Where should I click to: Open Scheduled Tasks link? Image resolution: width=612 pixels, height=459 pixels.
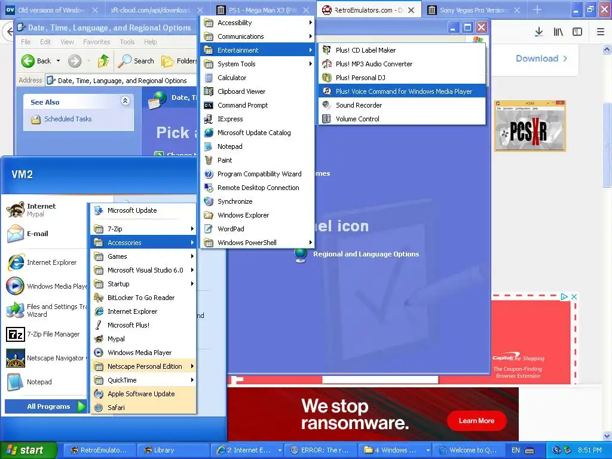[x=68, y=119]
